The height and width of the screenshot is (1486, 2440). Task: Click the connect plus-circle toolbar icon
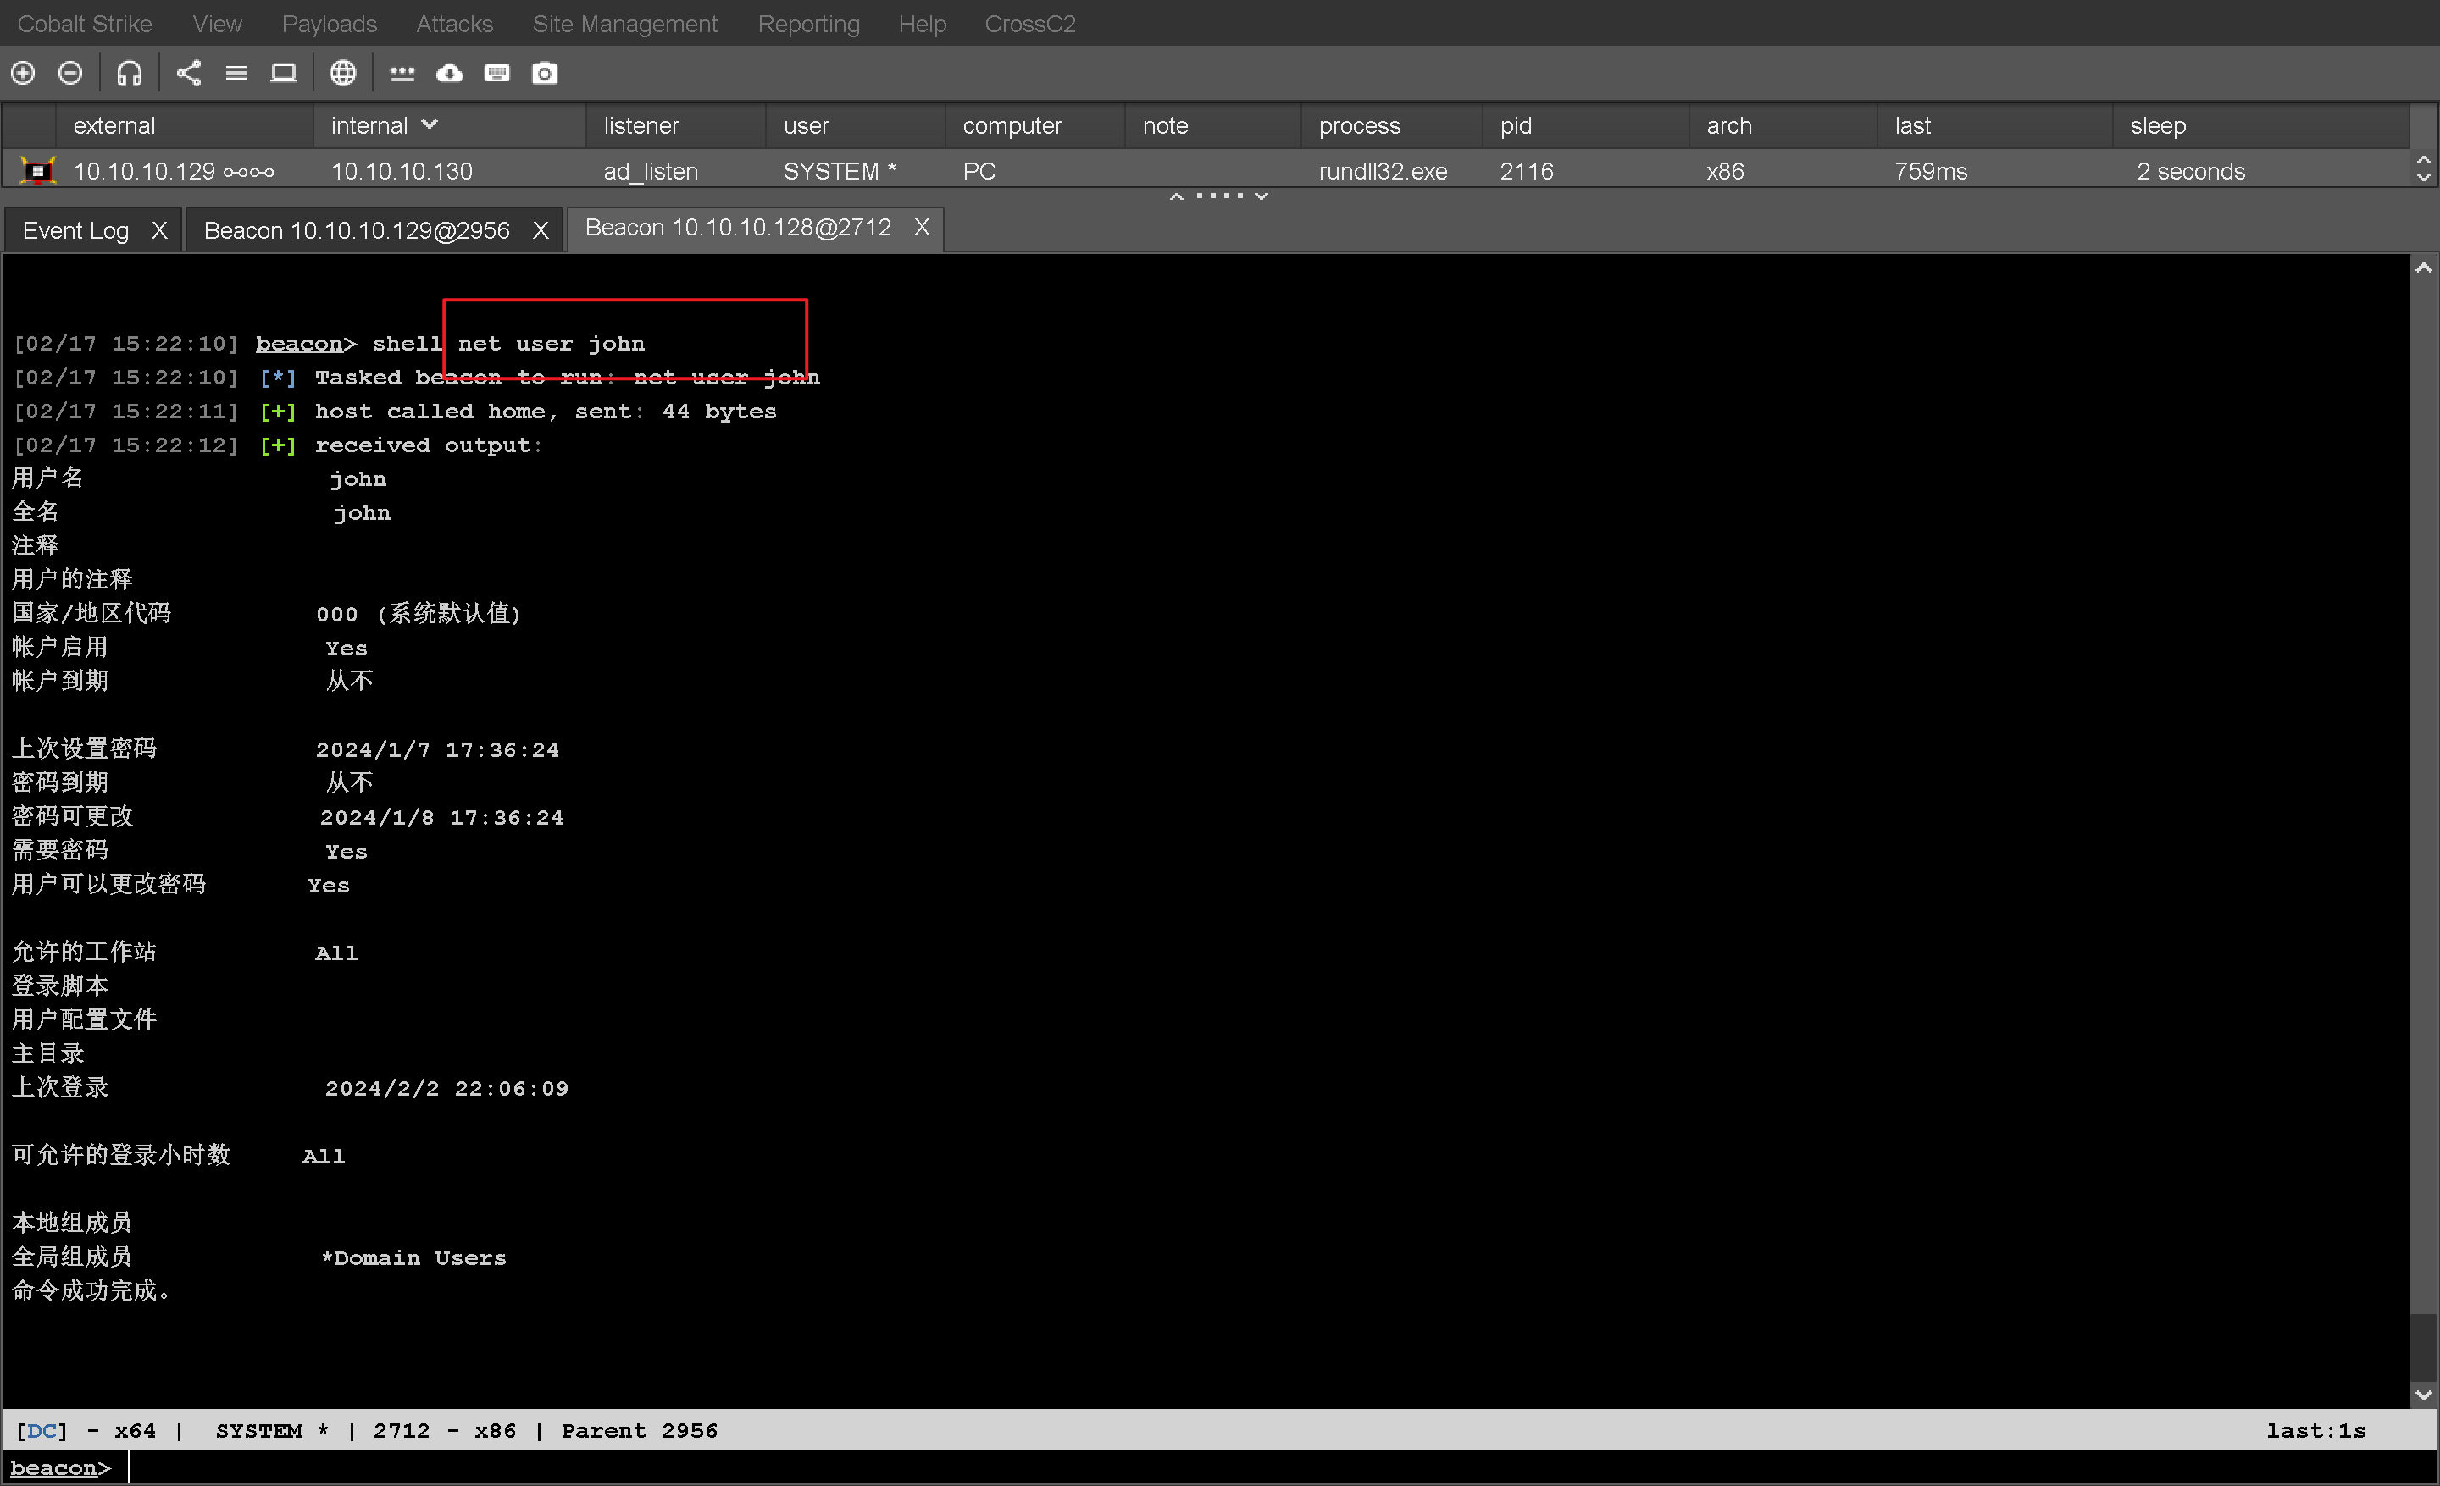click(x=23, y=73)
